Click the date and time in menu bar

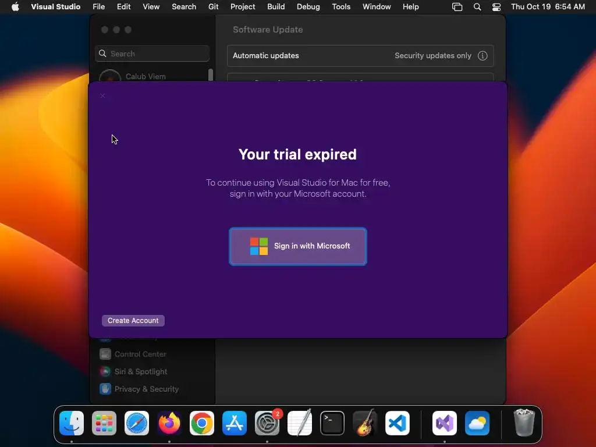click(x=548, y=6)
